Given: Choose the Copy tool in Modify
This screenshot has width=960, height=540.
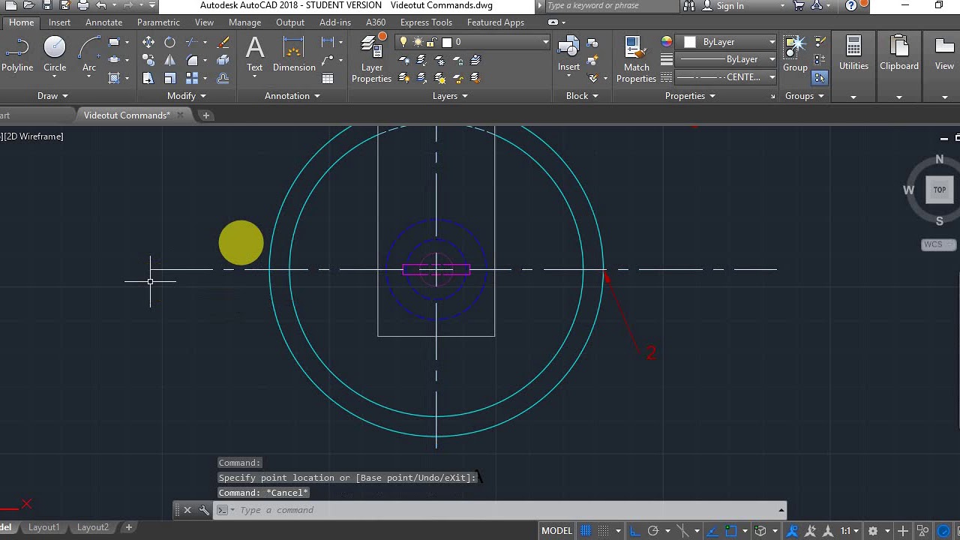Looking at the screenshot, I should (x=148, y=60).
